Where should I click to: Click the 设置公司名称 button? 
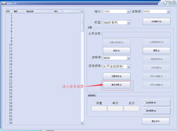click(x=117, y=42)
